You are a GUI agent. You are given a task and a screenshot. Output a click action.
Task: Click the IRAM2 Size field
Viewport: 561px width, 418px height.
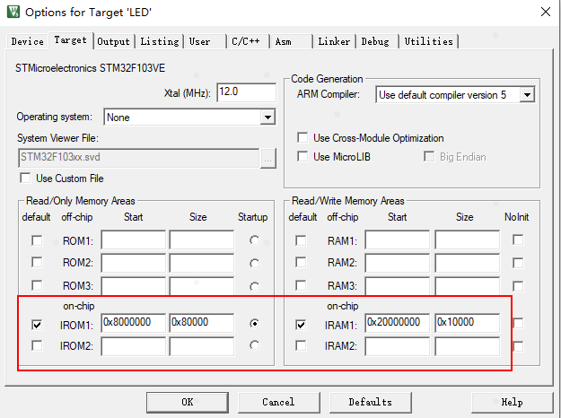coord(468,346)
